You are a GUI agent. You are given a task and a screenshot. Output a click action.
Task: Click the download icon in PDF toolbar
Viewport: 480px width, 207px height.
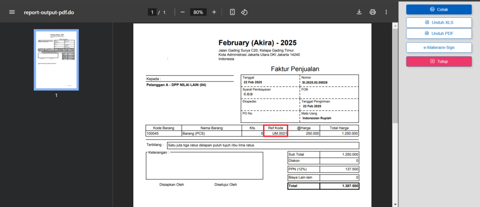[360, 12]
